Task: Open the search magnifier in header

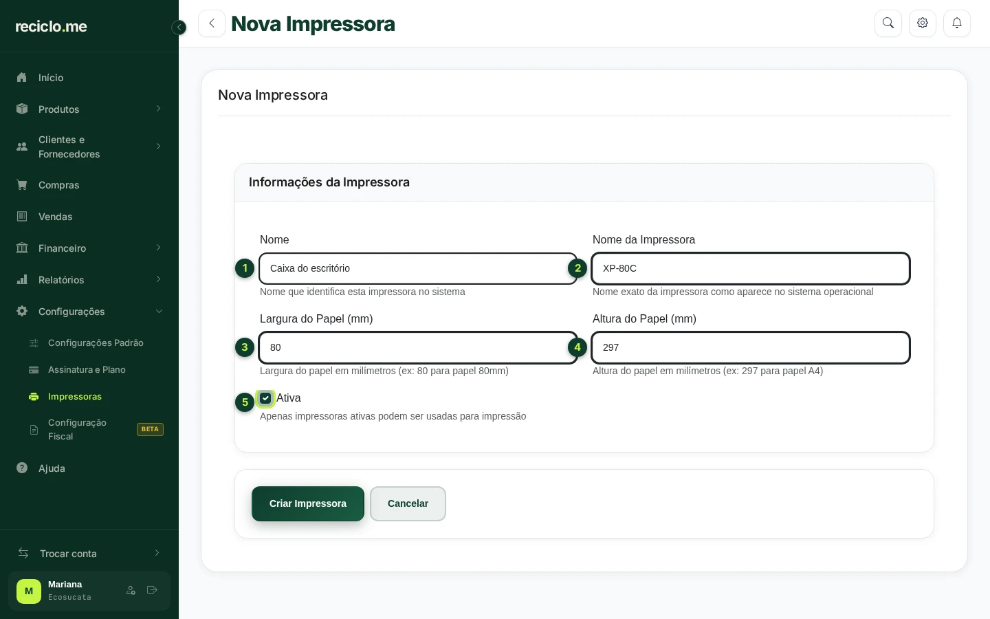Action: (x=888, y=23)
